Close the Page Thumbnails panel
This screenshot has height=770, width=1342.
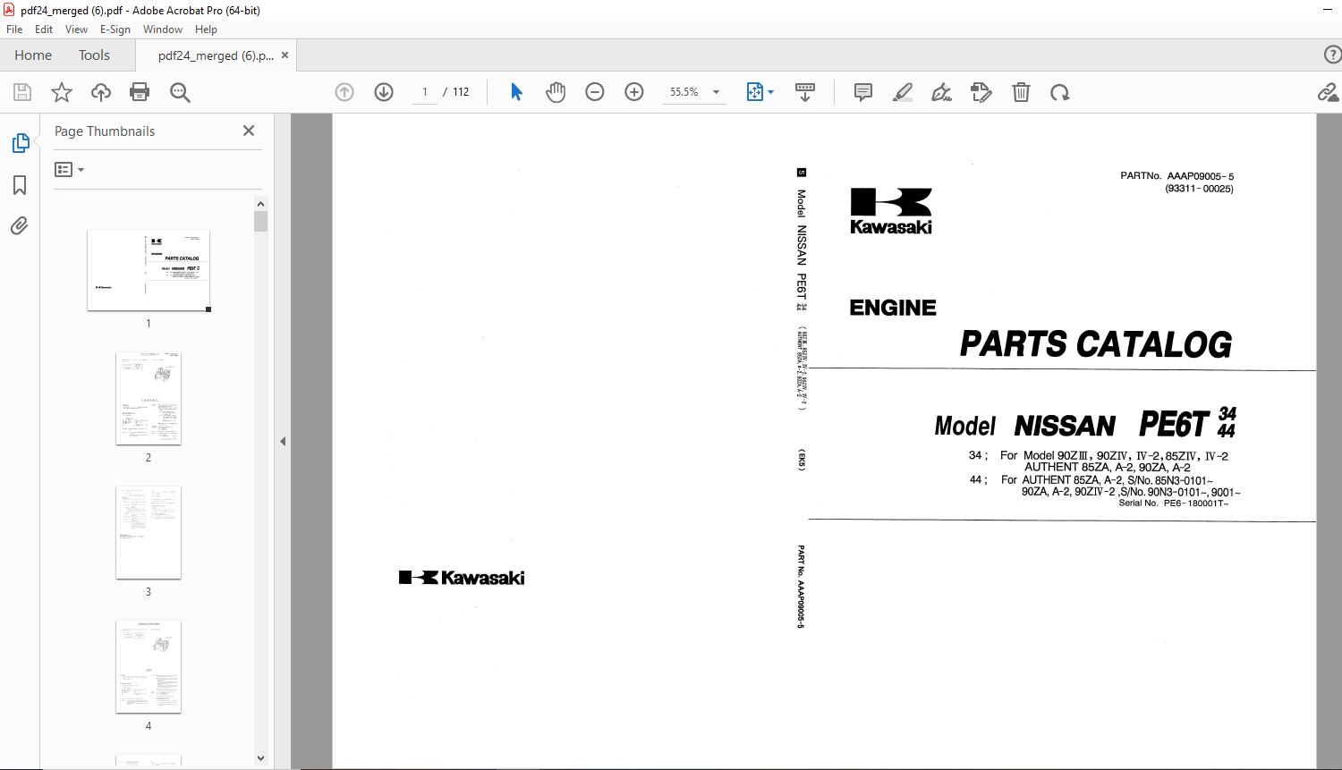click(x=249, y=131)
